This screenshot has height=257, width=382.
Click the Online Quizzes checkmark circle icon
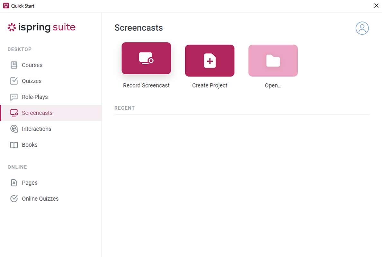point(14,198)
